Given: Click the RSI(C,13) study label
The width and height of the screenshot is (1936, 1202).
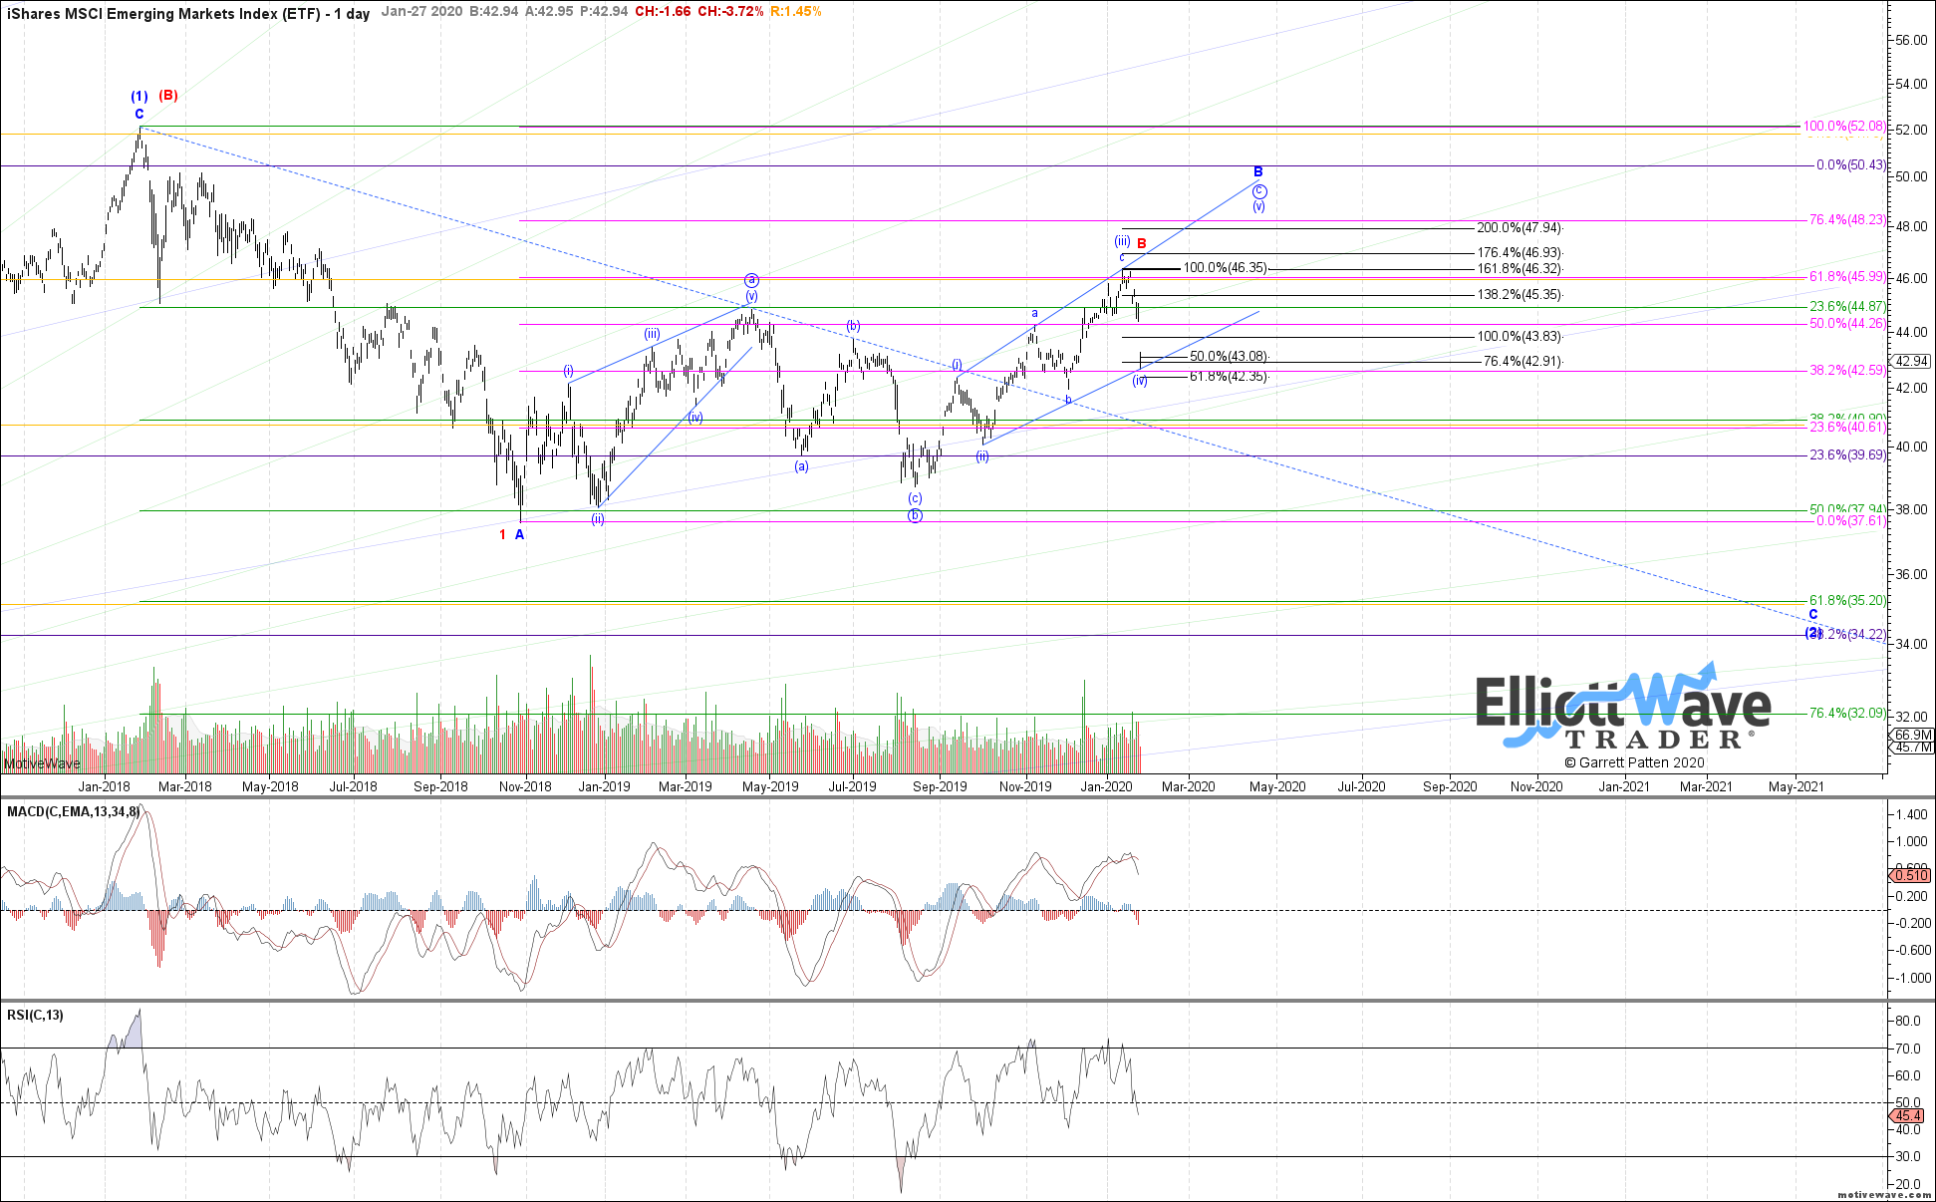Looking at the screenshot, I should pyautogui.click(x=35, y=1015).
